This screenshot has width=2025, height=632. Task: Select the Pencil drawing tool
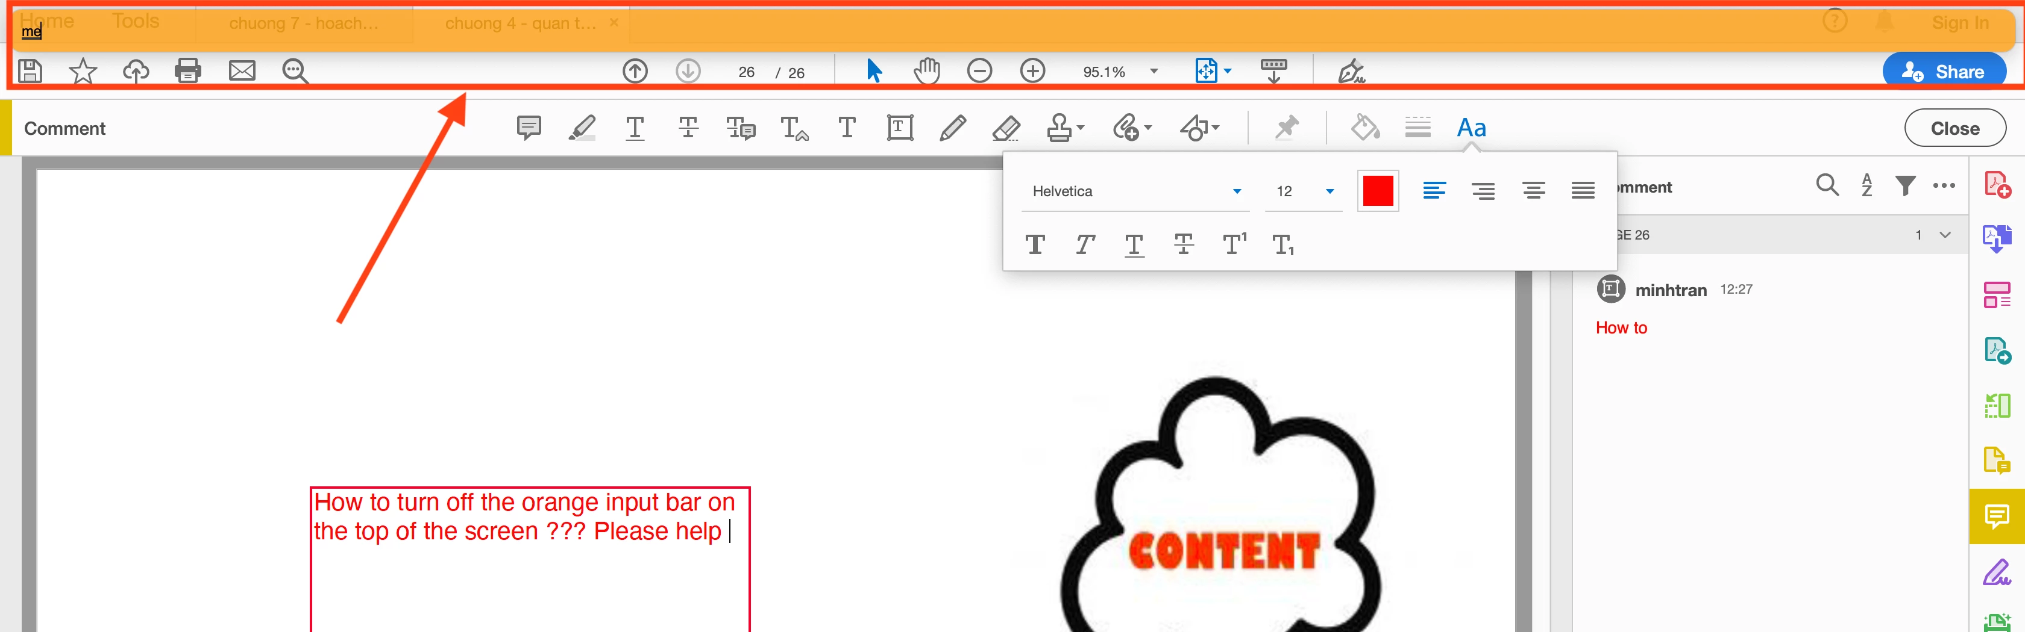(x=953, y=127)
